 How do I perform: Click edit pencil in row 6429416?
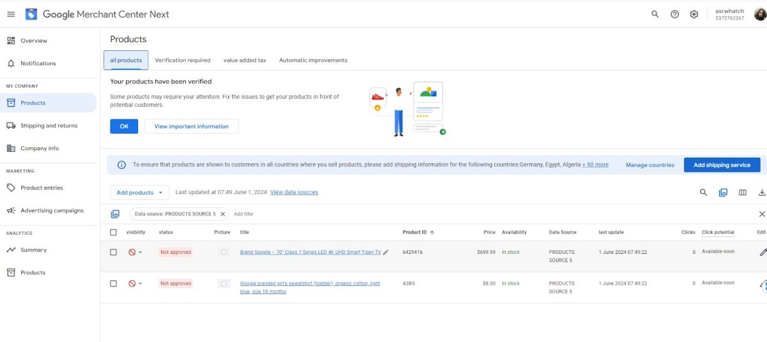point(763,252)
